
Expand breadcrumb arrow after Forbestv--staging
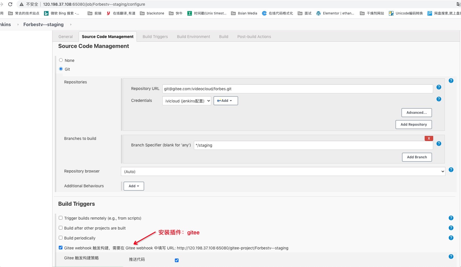tap(71, 24)
